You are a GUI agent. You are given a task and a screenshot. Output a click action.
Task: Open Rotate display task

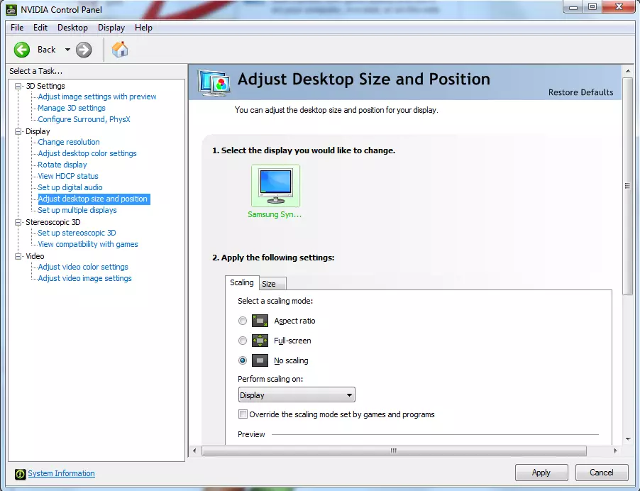62,165
